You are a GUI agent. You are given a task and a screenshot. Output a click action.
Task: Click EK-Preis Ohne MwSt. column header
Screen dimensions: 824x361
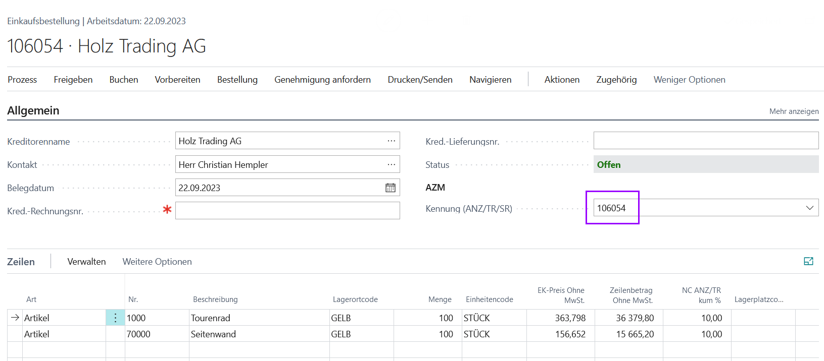pyautogui.click(x=561, y=295)
